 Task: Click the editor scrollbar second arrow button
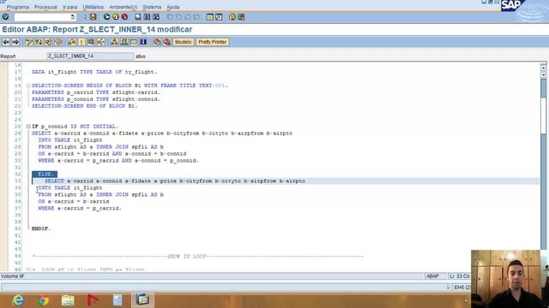point(543,74)
